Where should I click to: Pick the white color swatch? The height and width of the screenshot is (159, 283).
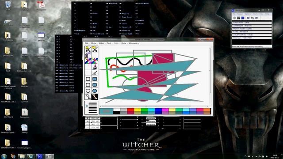point(117,110)
